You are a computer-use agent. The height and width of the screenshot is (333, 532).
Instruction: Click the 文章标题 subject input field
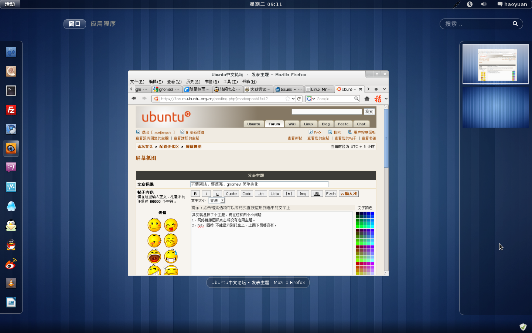pyautogui.click(x=259, y=184)
